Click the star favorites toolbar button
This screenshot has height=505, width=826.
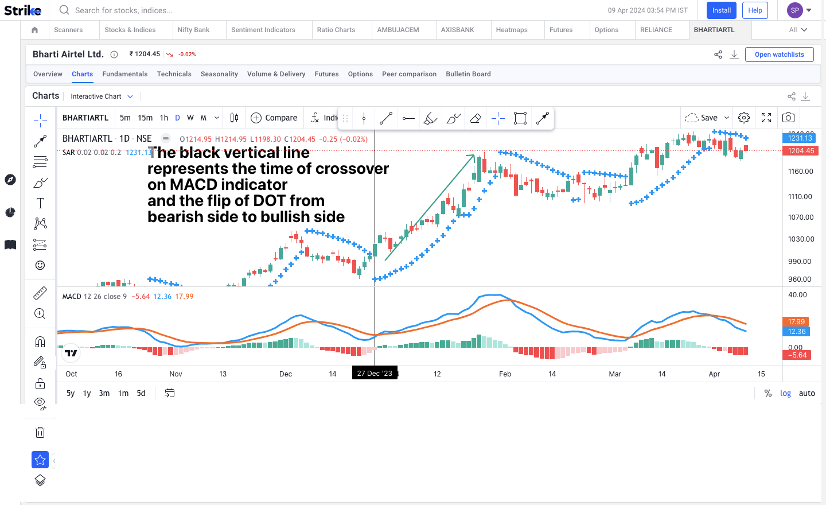(x=40, y=460)
